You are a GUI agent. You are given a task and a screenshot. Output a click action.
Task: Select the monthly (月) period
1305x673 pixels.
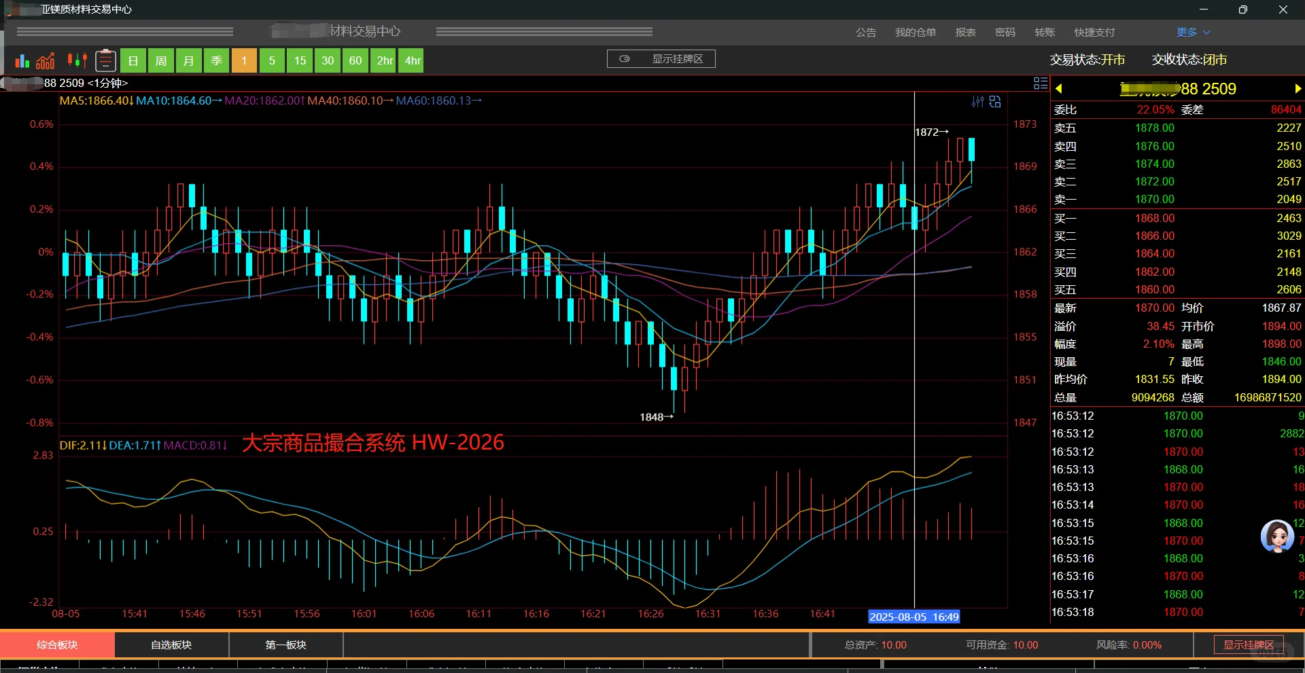(188, 60)
